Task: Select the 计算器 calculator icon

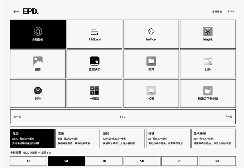Action: coord(95,91)
